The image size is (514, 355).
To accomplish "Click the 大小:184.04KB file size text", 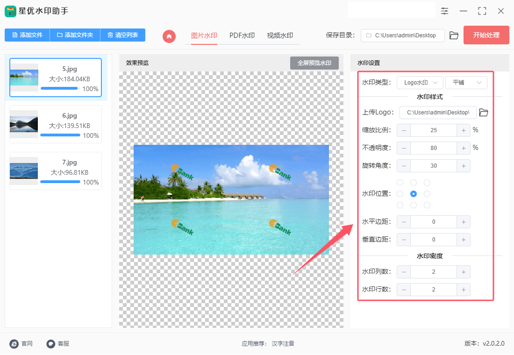I will (70, 79).
